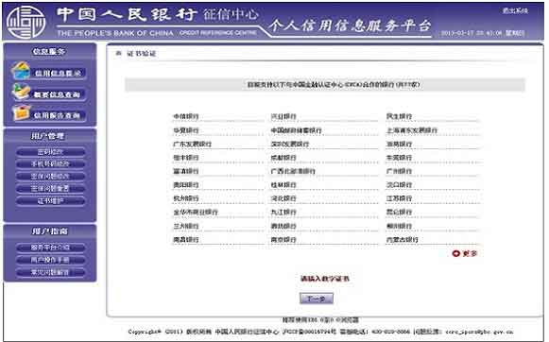Image resolution: width=549 pixels, height=342 pixels.
Task: Select 杭州银行 entry
Action: pos(186,198)
